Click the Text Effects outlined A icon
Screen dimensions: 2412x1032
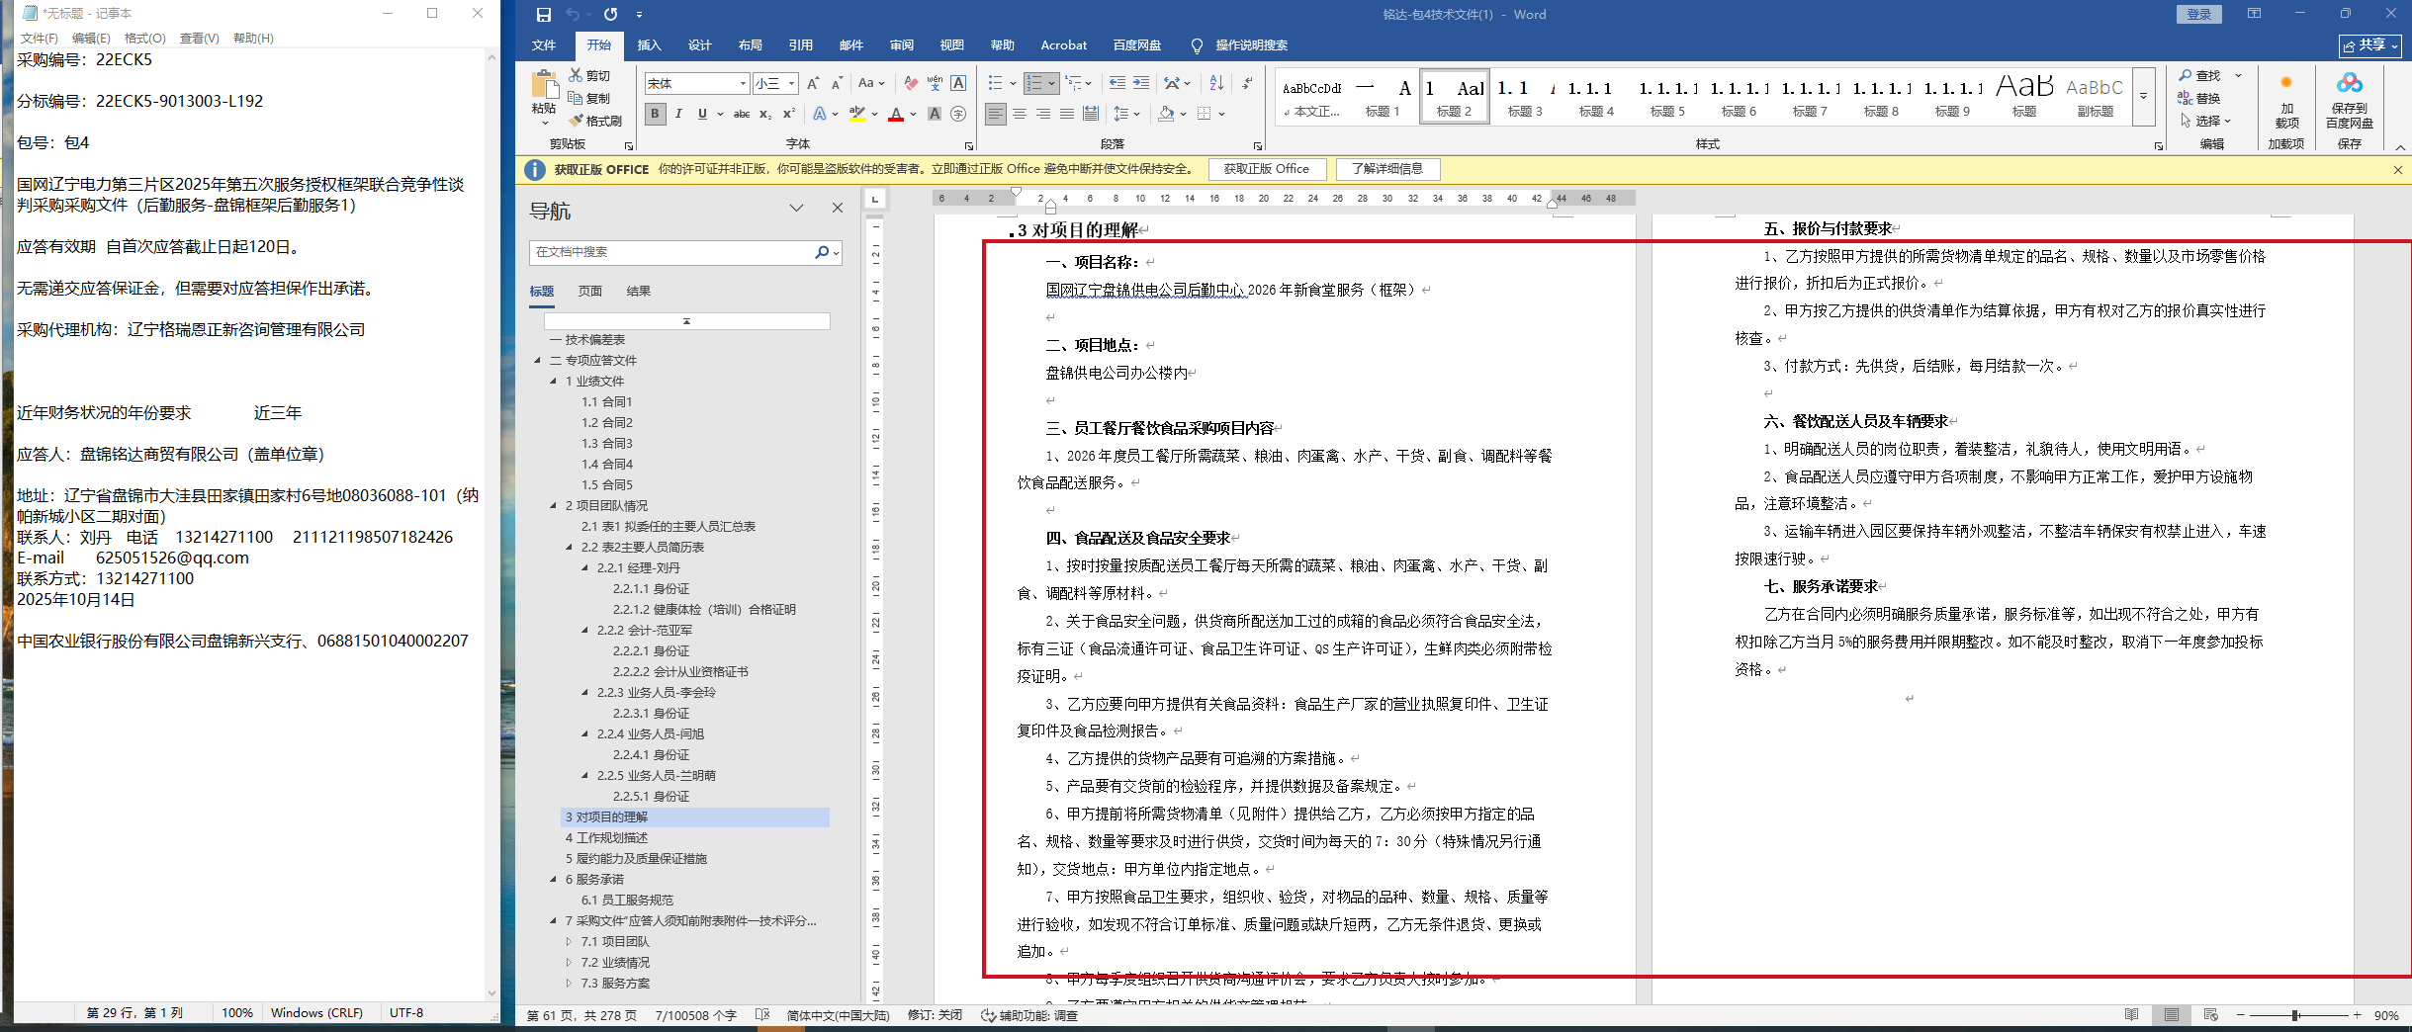(x=819, y=115)
